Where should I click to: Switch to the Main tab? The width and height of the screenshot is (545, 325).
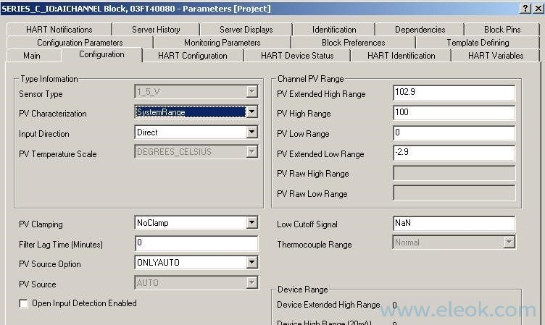[32, 56]
